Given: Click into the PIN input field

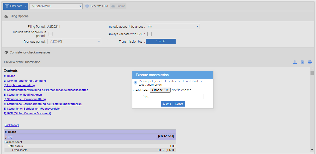Looking at the screenshot, I should (177, 97).
